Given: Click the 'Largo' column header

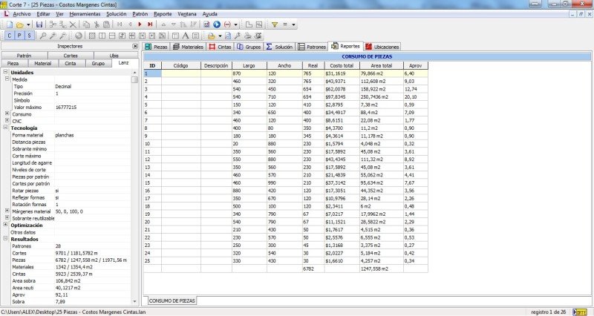Looking at the screenshot, I should pos(249,65).
